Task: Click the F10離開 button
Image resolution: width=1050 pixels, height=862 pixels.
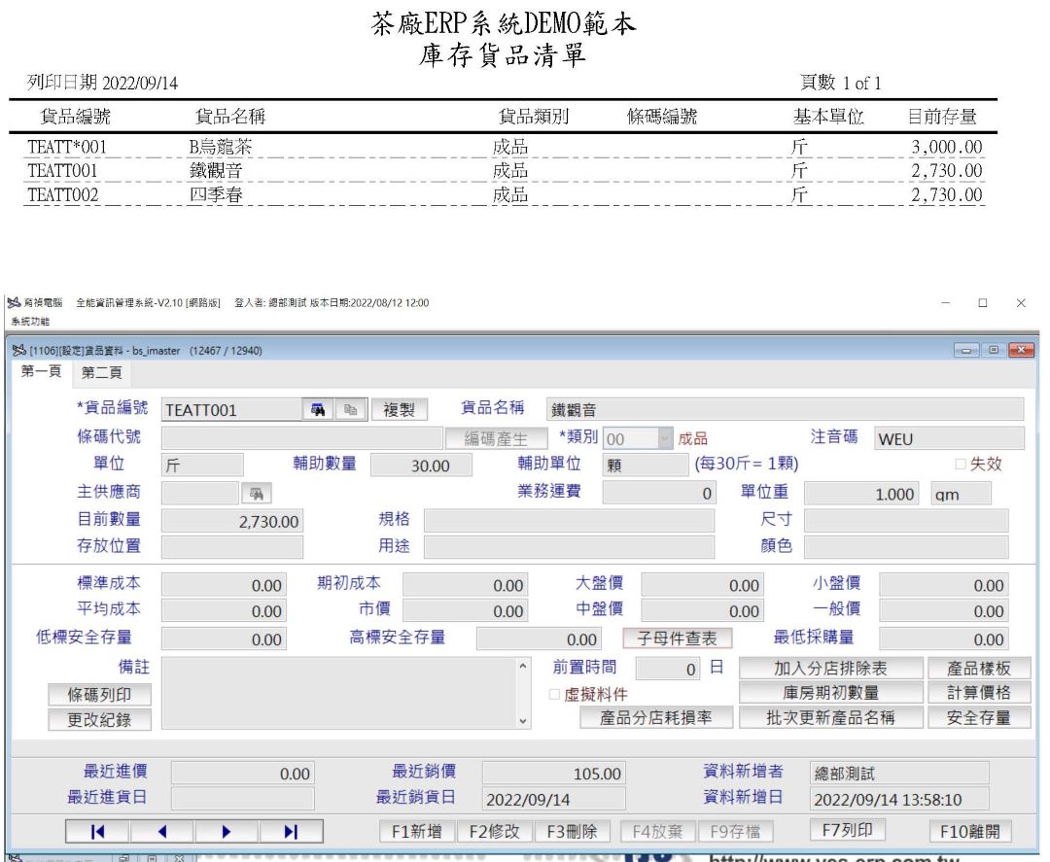Action: (969, 831)
